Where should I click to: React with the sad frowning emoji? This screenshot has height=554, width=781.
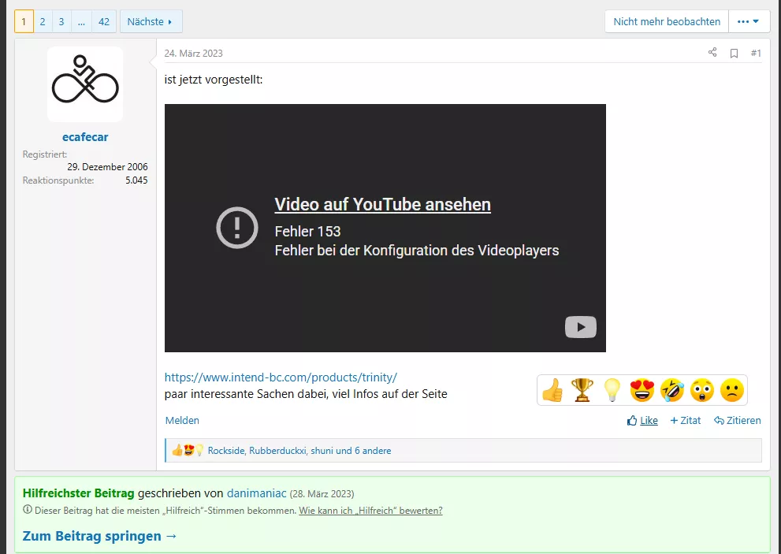pos(732,390)
